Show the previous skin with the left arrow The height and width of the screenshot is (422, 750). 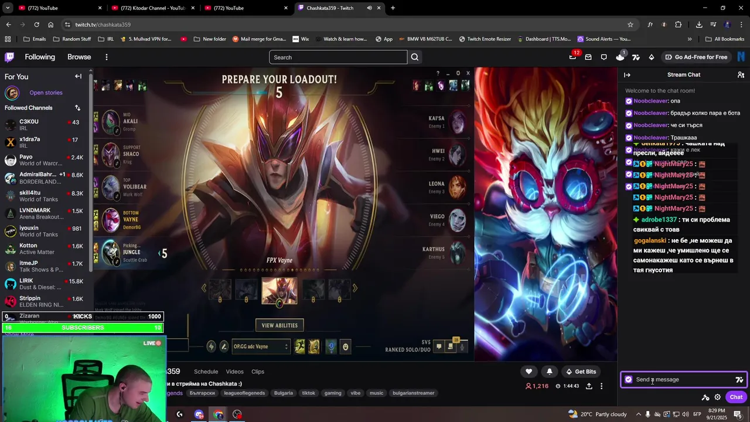(x=204, y=288)
